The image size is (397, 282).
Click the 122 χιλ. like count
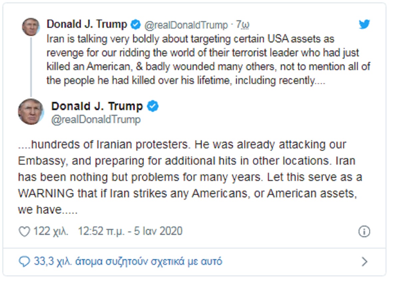tap(51, 231)
